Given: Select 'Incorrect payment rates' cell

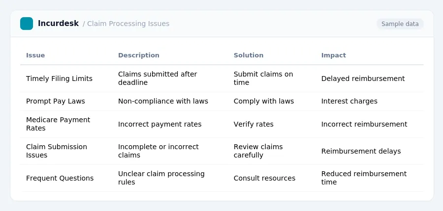Looking at the screenshot, I should coord(159,124).
